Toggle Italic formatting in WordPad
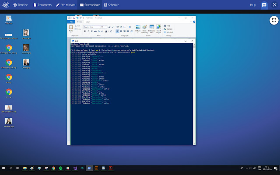 pos(88,31)
